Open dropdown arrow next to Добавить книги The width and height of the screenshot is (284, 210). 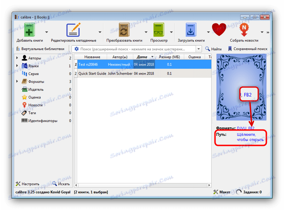(x=46, y=32)
